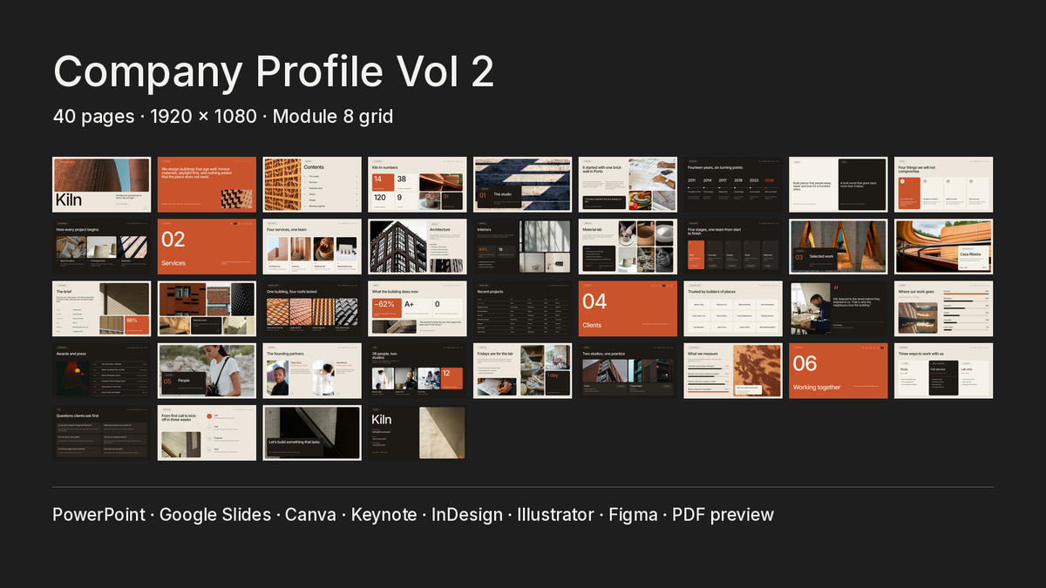Open the dark Kiln closing contact slide

tap(417, 433)
